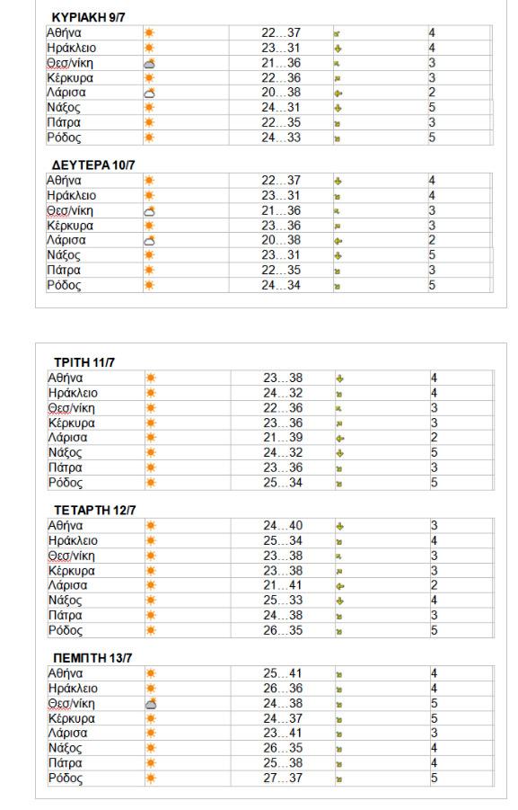Screen dimensions: 518x810
Task: Click the sun icon for Ρόδος on ΠΕΜΠΤΗ 13/7
Action: click(x=151, y=778)
